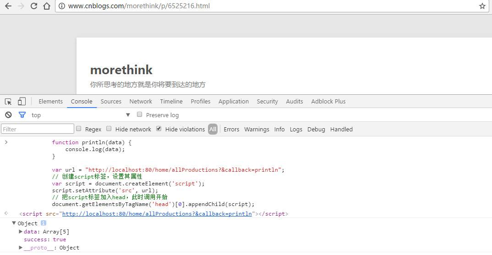Filter console by Warnings
This screenshot has width=492, height=255.
pos(257,129)
